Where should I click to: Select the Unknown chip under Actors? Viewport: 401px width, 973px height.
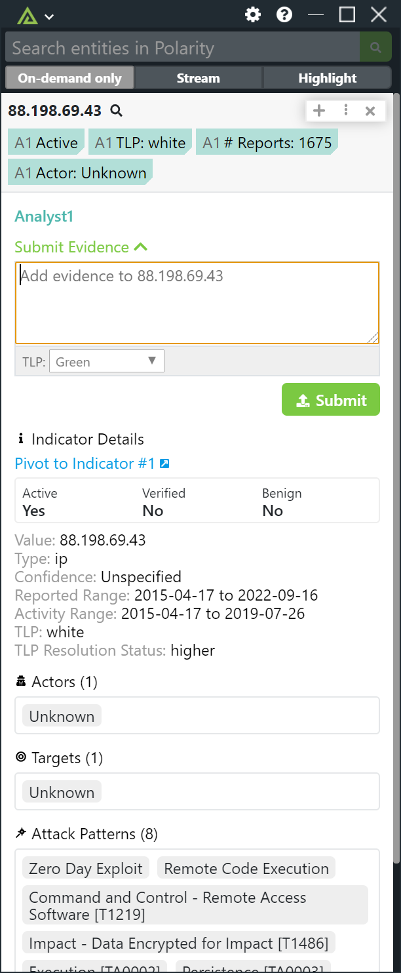[62, 716]
